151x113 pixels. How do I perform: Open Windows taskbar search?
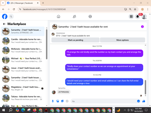(x=11, y=110)
